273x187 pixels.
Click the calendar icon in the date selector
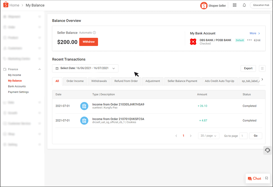pos(57,68)
